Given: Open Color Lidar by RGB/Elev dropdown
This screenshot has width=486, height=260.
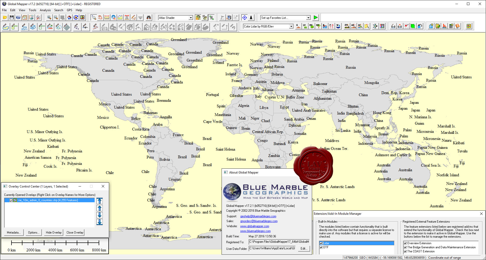Looking at the screenshot, I should [291, 26].
